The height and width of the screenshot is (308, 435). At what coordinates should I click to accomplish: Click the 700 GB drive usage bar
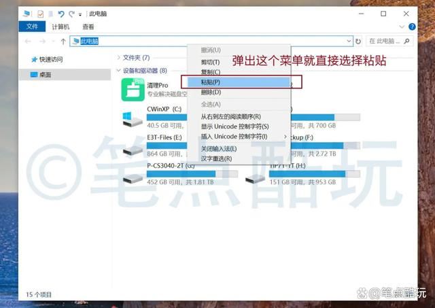pyautogui.click(x=325, y=117)
